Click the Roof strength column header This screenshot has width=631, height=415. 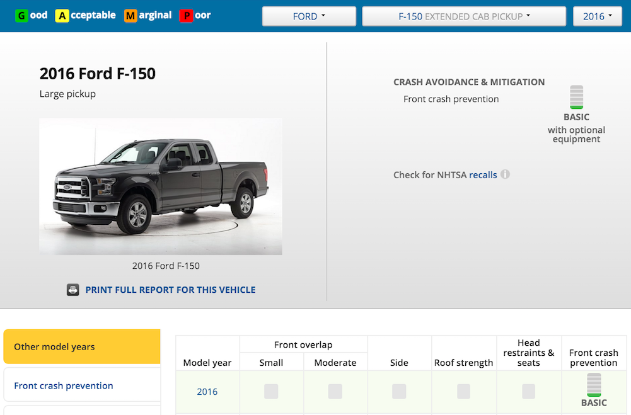click(x=463, y=363)
